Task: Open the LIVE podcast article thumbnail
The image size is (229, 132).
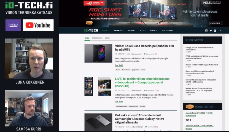Action: coord(98,86)
